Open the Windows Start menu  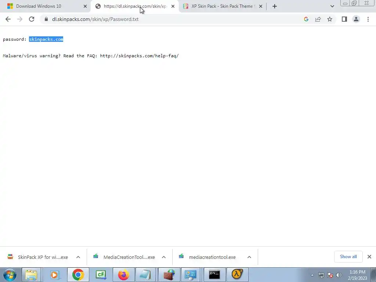pyautogui.click(x=10, y=275)
